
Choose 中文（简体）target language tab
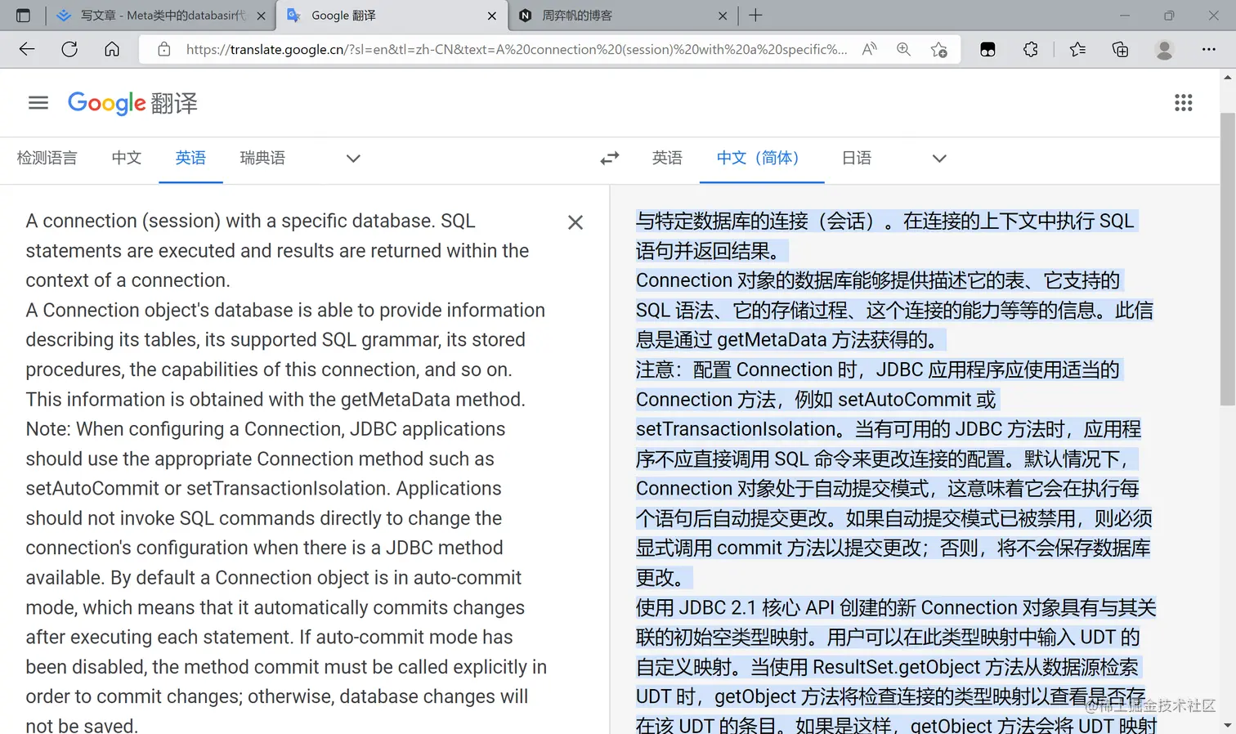pyautogui.click(x=762, y=159)
